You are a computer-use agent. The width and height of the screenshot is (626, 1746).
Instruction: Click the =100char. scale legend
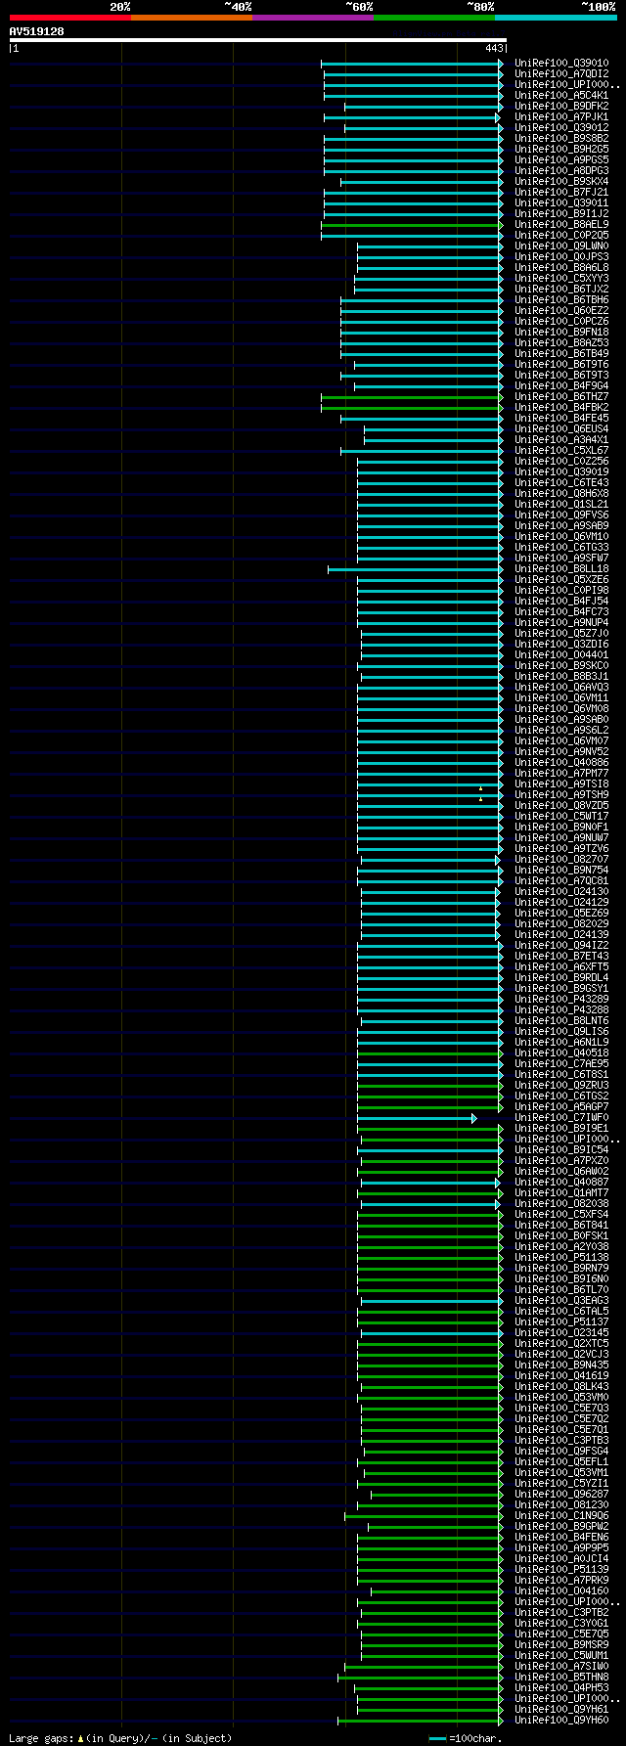466,1738
